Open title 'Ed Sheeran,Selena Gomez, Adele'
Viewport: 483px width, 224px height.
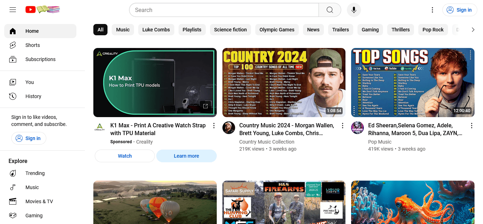415,129
